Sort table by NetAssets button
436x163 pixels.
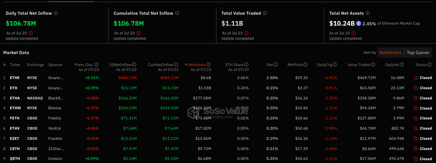coord(390,53)
